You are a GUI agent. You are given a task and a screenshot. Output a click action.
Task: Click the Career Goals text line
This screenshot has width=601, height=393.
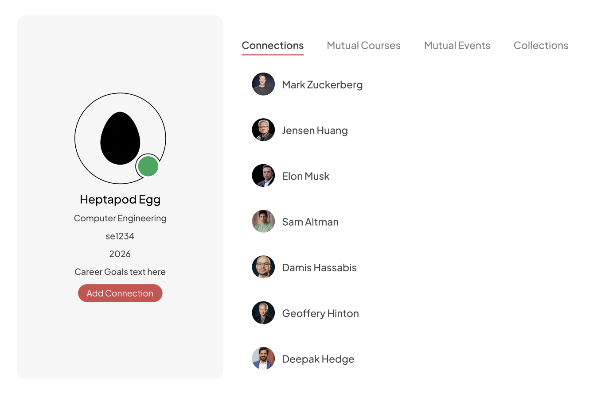point(120,272)
